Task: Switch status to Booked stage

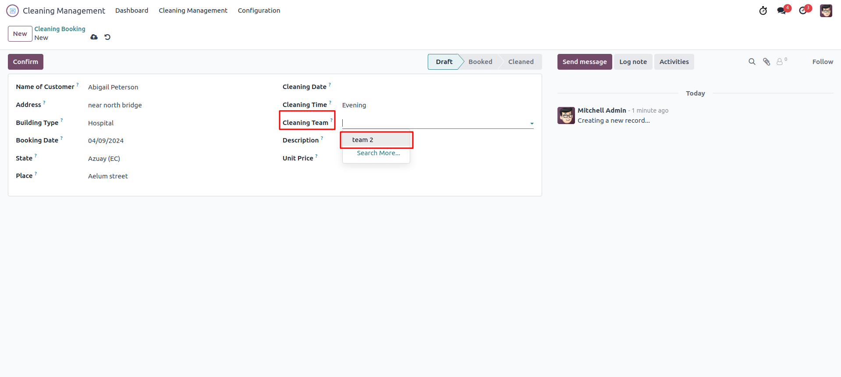Action: pos(480,62)
